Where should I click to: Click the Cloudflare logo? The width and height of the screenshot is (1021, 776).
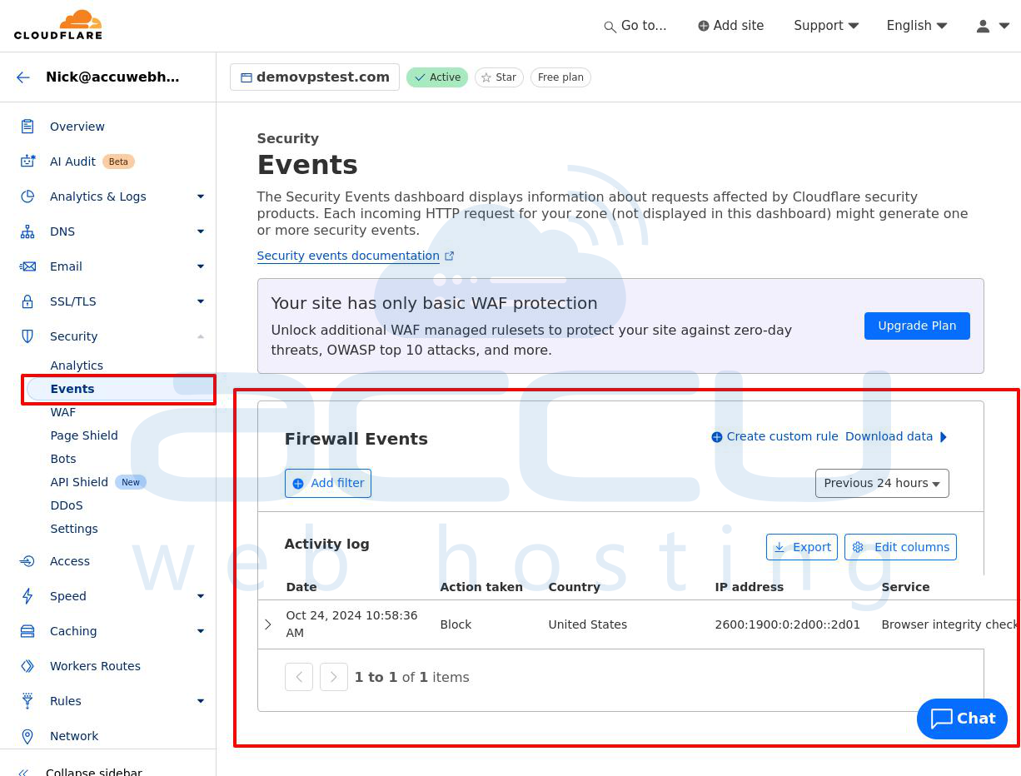57,25
